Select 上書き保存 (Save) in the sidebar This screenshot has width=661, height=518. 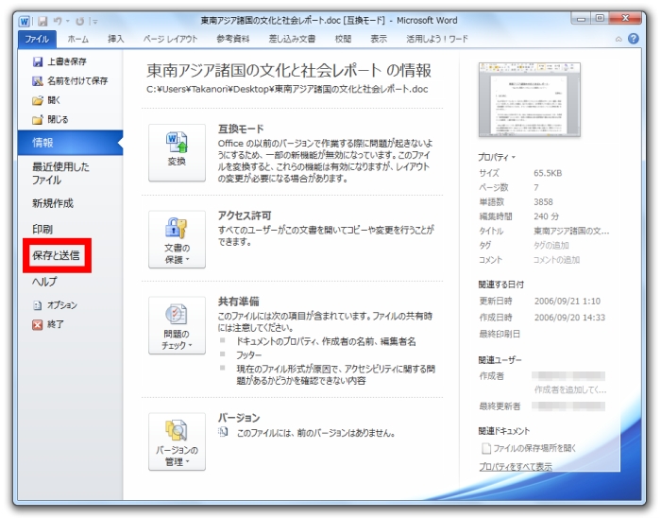59,61
